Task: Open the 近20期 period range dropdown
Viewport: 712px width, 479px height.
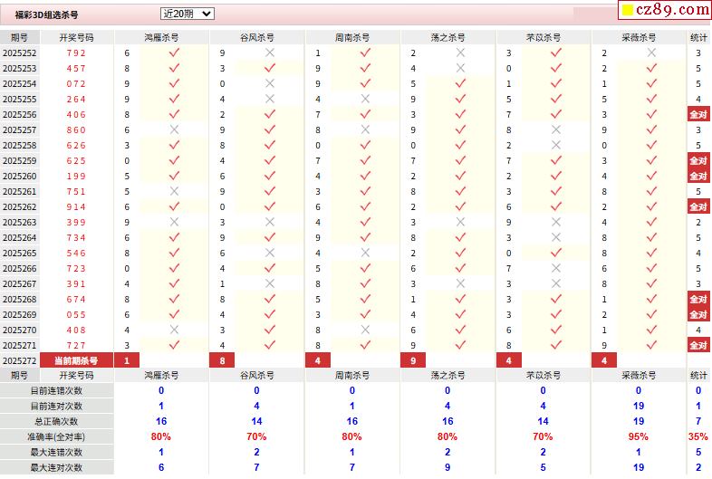Action: 187,14
